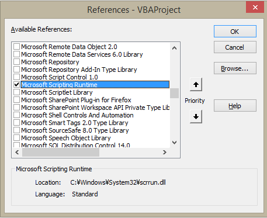Viewport: 267px width, 218px height.
Task: Tick Microsoft Shell Controls And Automation
Action: tap(16, 115)
